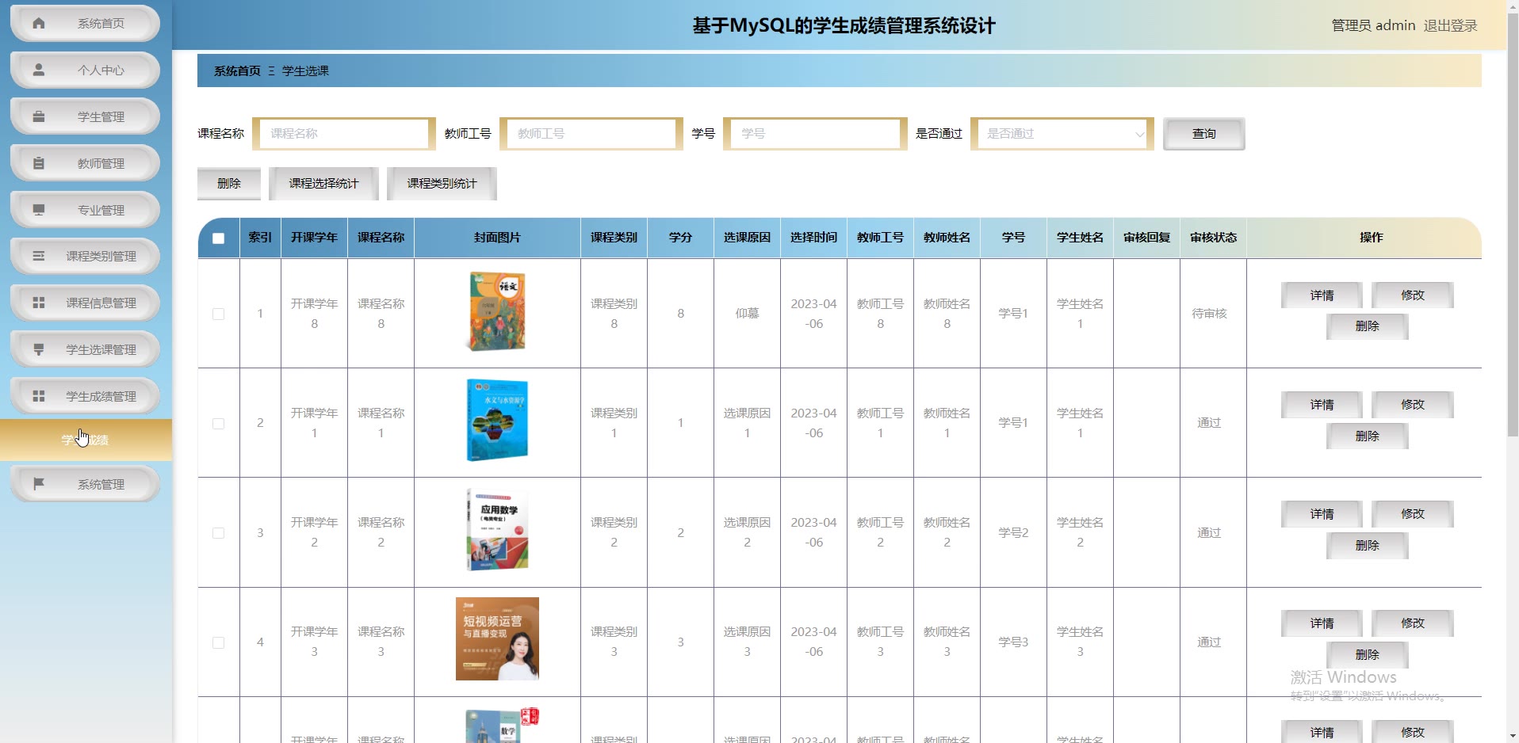
Task: View 详情 for row index 1
Action: 1322,295
